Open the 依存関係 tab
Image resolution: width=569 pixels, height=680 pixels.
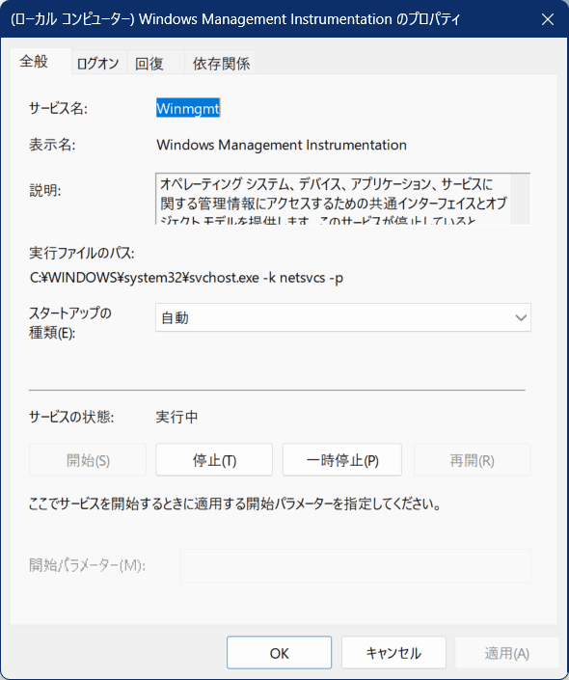(221, 64)
